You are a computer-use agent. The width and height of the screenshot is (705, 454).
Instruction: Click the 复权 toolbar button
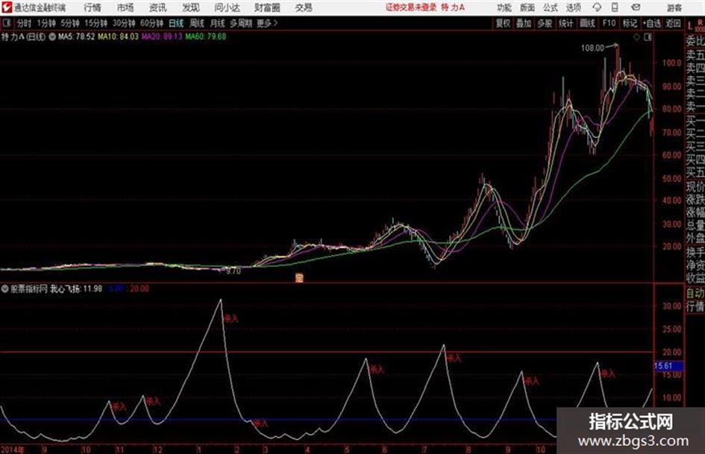(x=503, y=23)
